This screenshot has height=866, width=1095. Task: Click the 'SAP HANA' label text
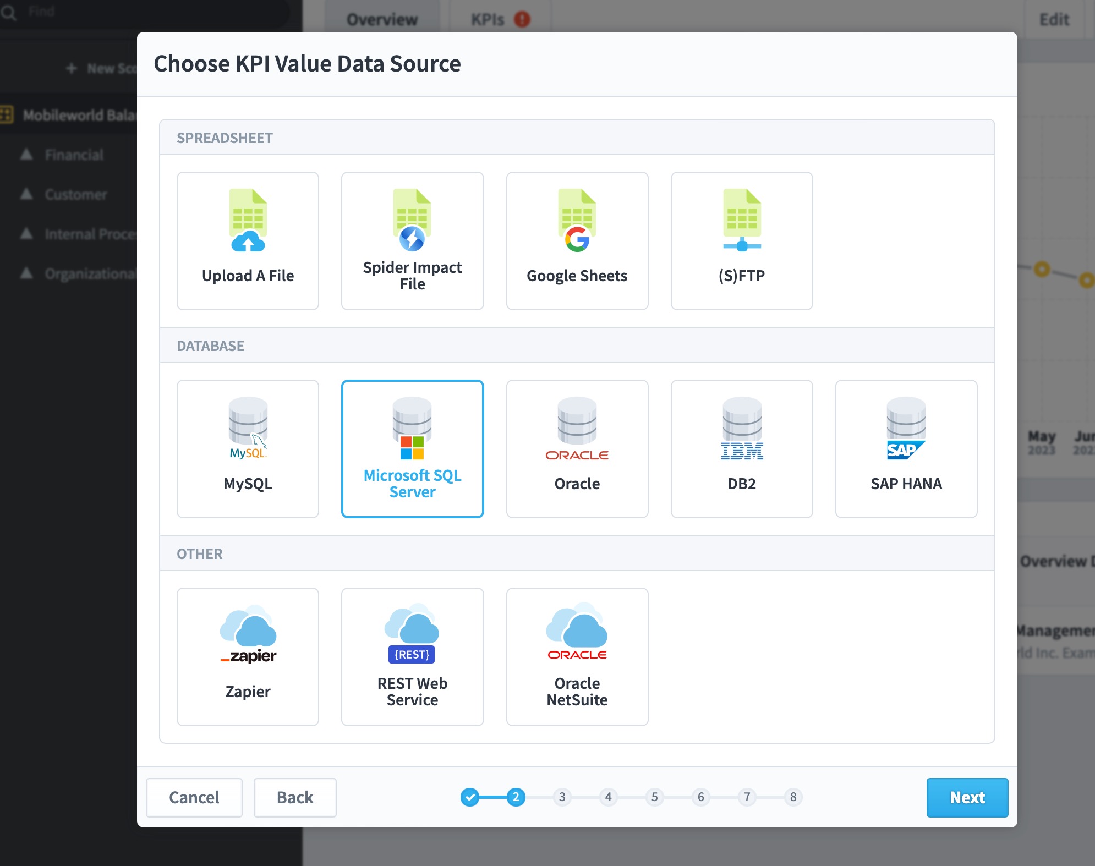906,484
